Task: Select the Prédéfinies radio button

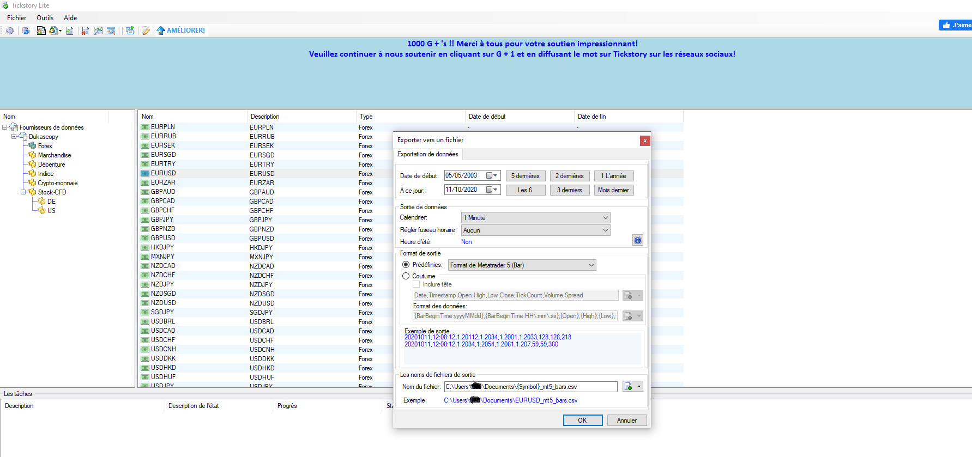Action: pos(406,265)
